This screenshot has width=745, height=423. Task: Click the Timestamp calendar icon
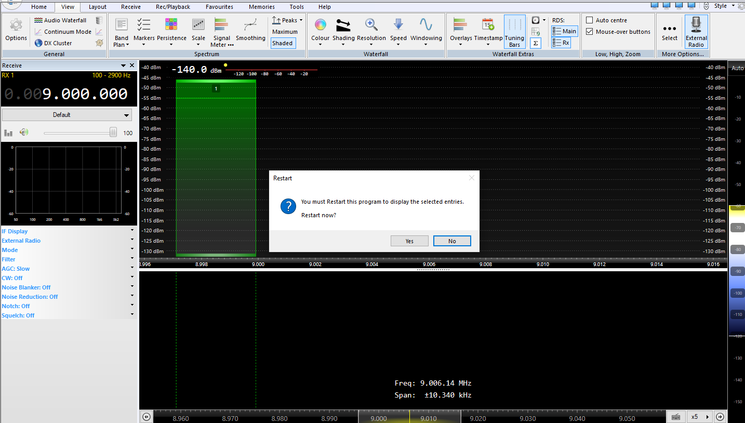click(x=488, y=25)
